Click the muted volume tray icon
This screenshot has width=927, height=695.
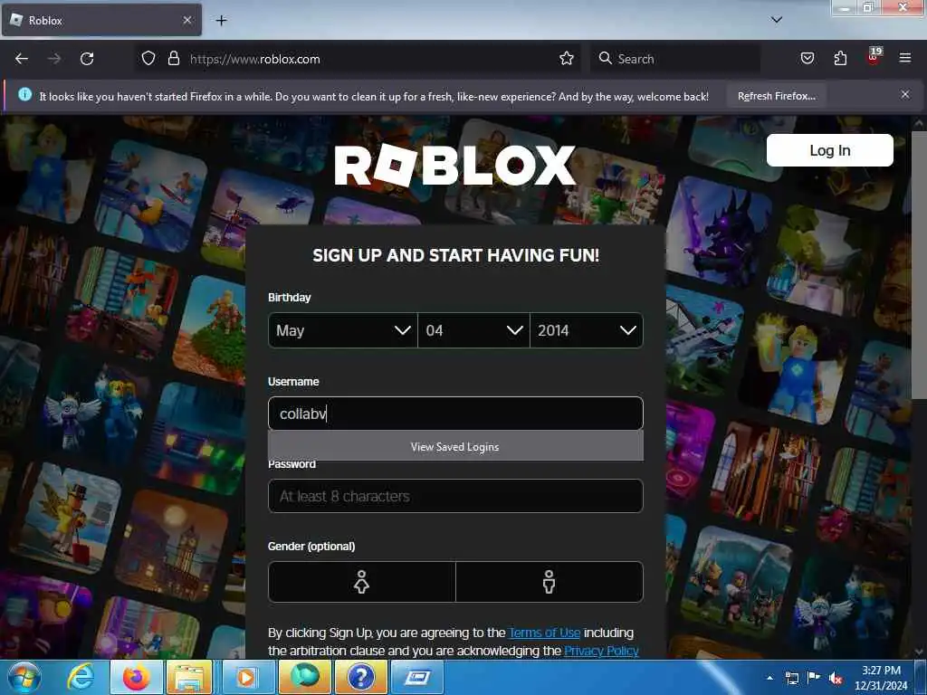(836, 679)
